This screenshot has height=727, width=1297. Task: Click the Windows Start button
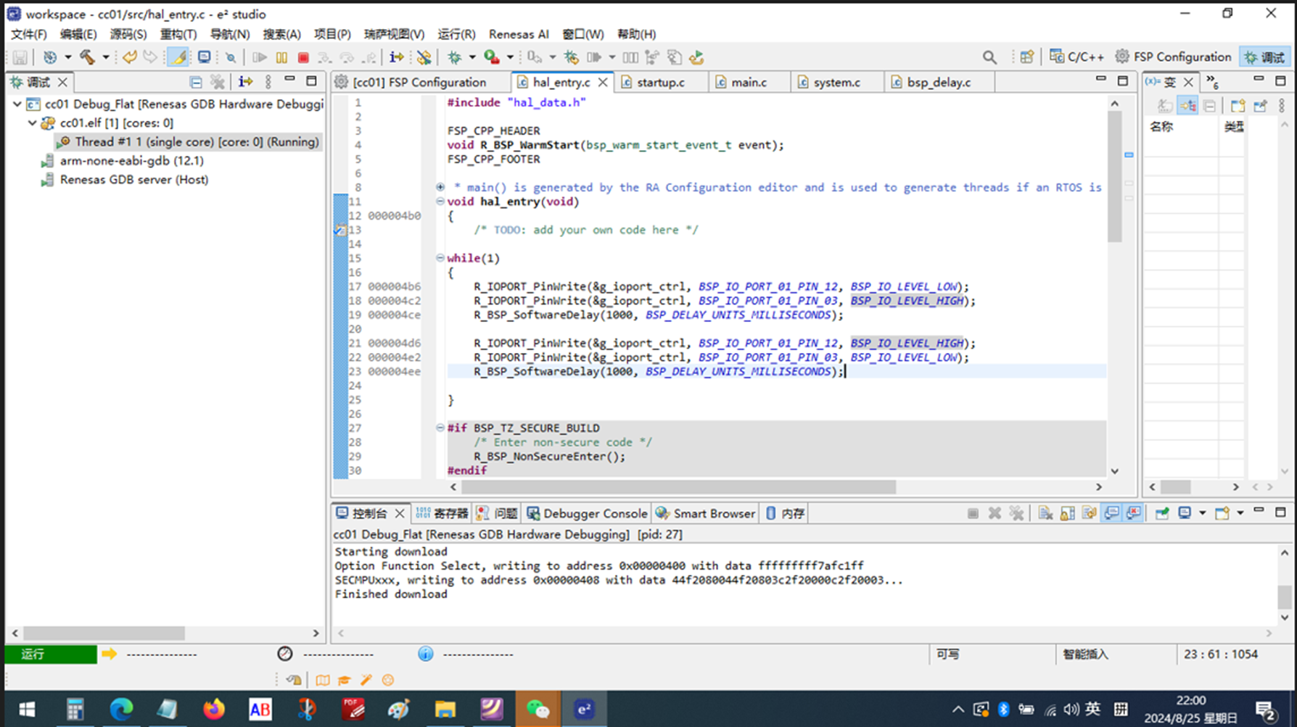(x=27, y=709)
